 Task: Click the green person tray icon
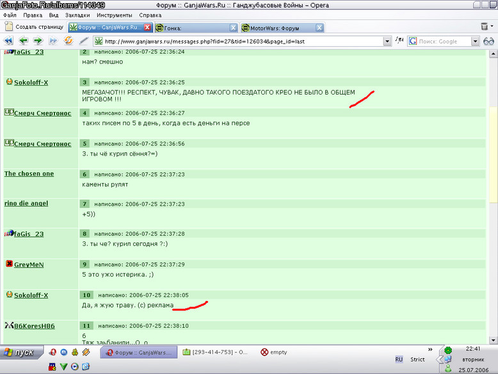(448, 369)
